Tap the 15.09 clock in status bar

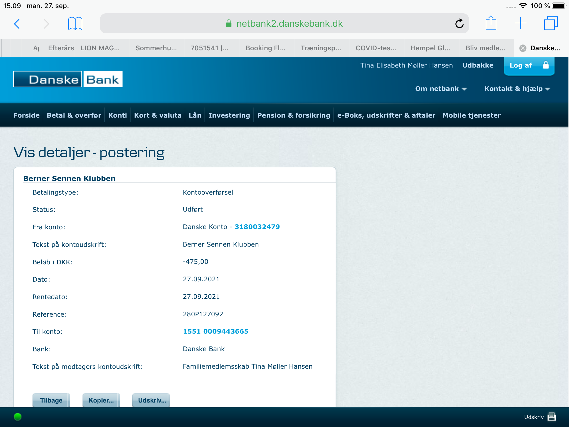tap(12, 6)
